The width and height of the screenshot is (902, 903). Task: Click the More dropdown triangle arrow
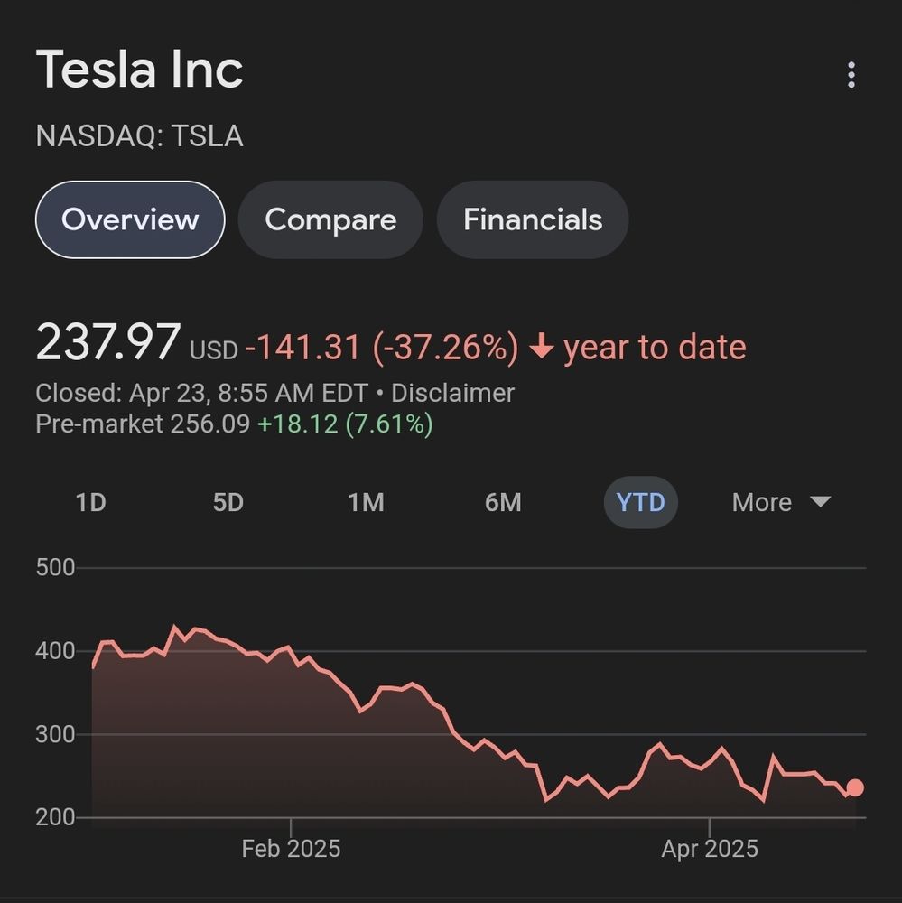click(x=820, y=501)
